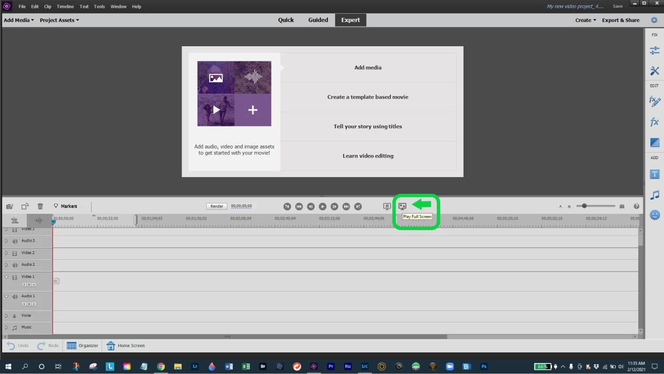Click the scissors split clip icon
This screenshot has height=374, width=664.
[x=56, y=281]
